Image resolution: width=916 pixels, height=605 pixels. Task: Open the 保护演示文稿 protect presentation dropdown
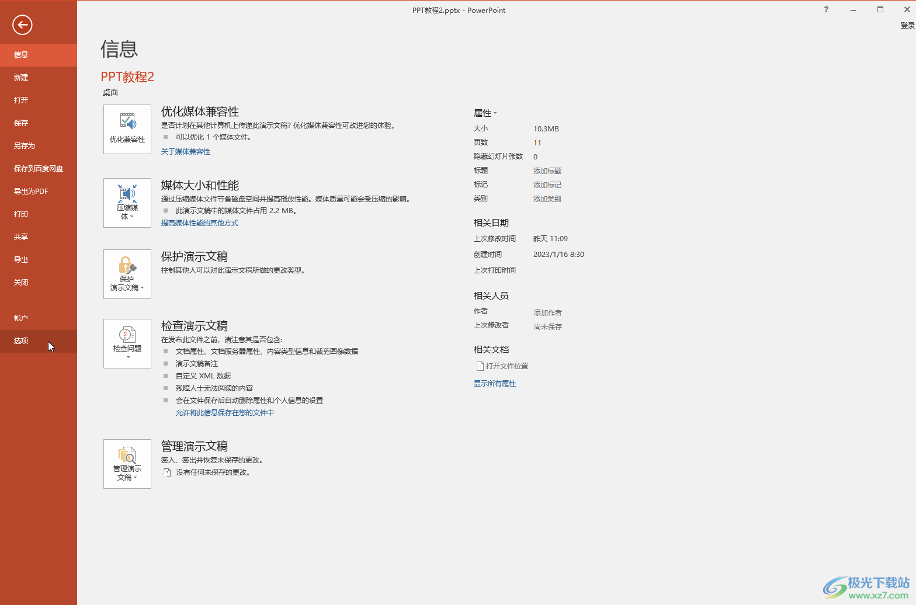(x=127, y=274)
